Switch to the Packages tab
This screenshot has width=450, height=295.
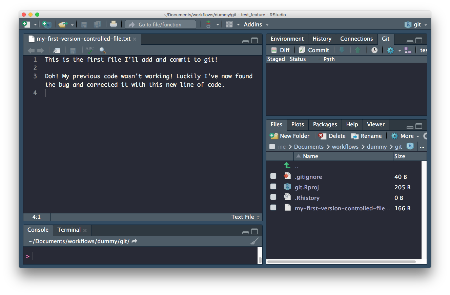pos(325,124)
